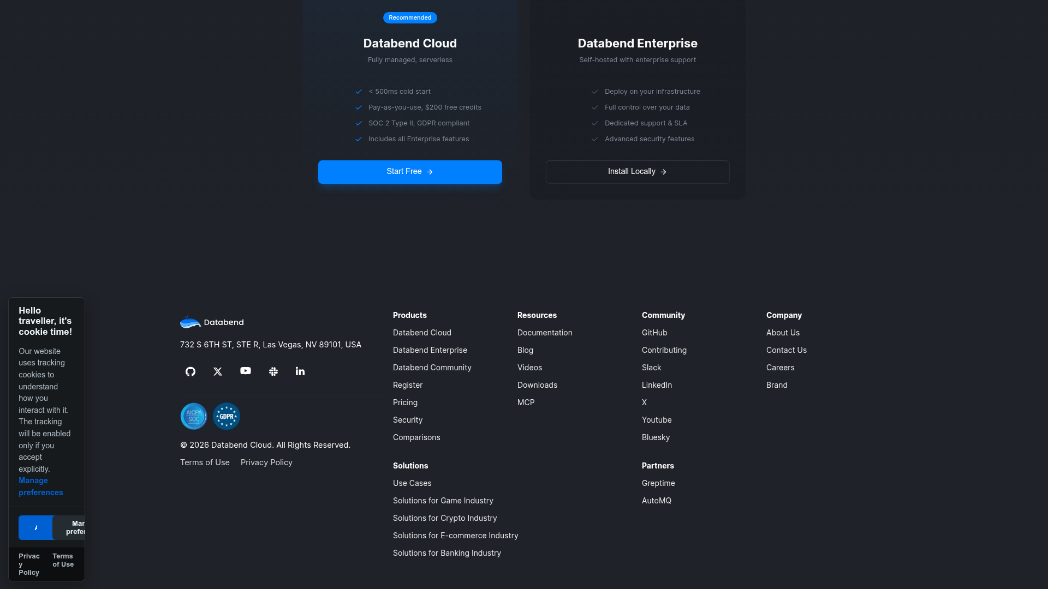Image resolution: width=1048 pixels, height=589 pixels.
Task: Open Solutions for Banking Industry
Action: tap(446, 553)
